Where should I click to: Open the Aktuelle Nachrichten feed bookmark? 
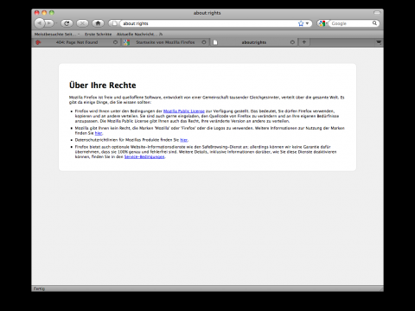pos(139,35)
